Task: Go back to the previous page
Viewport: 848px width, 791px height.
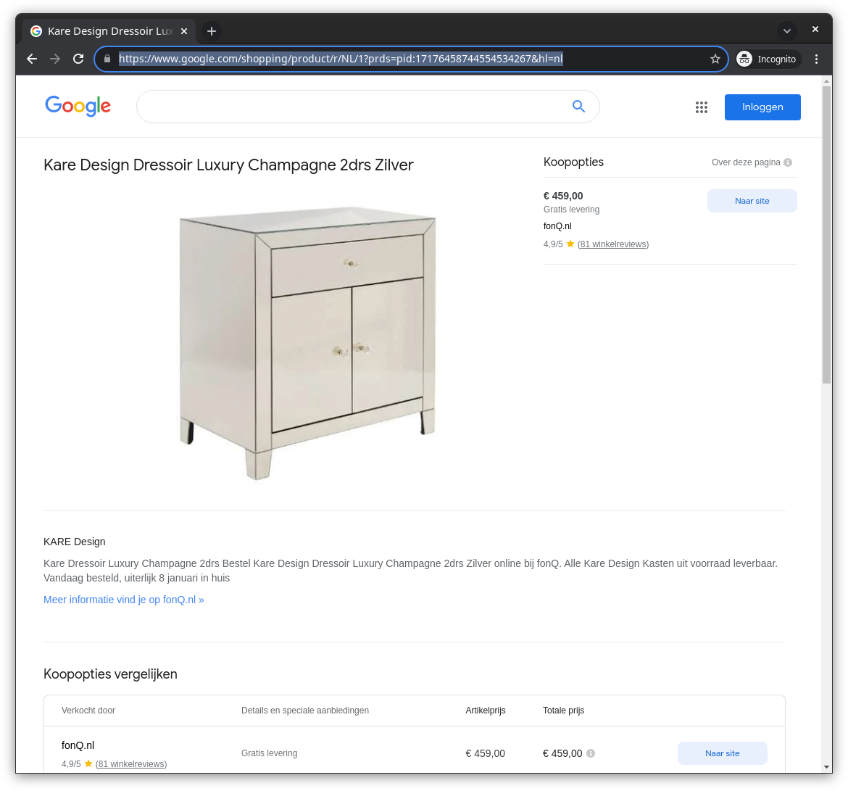Action: [x=32, y=59]
